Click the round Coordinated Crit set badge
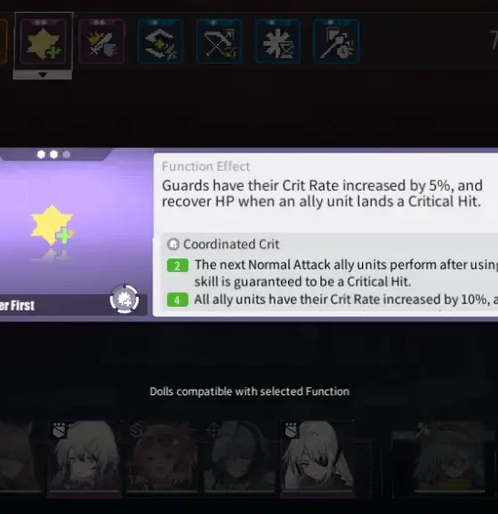Image resolution: width=498 pixels, height=514 pixels. tap(124, 299)
